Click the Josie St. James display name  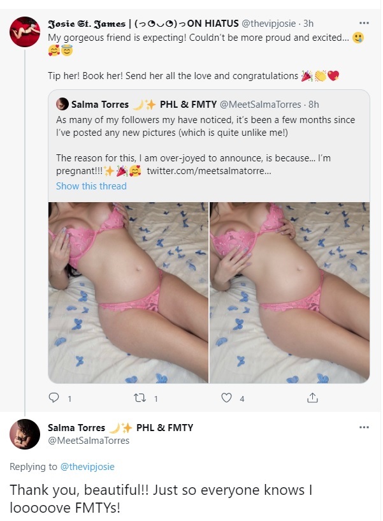coord(88,23)
